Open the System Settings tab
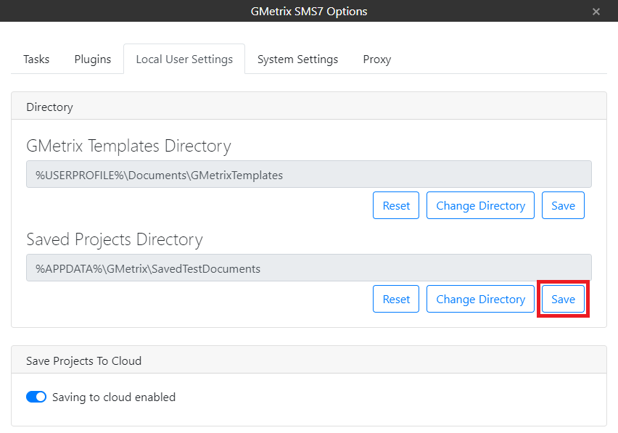The image size is (618, 433). point(297,59)
